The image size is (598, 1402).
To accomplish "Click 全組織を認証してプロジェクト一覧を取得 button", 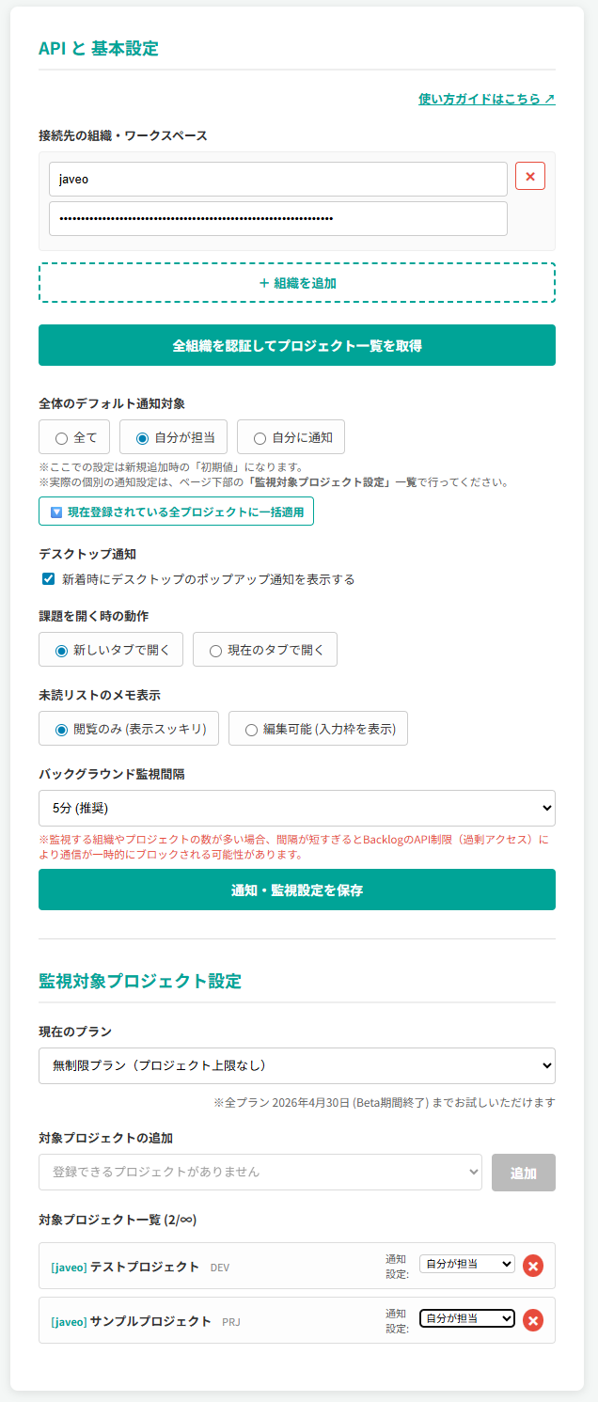I will pos(297,345).
